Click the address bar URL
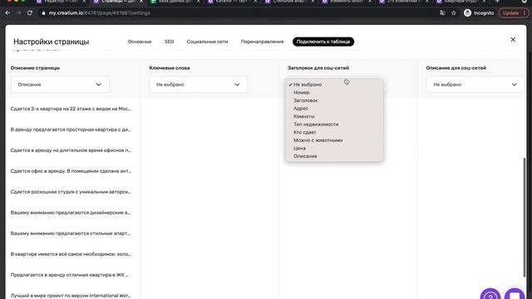Screen dimensions: 532x299 [x=100, y=13]
